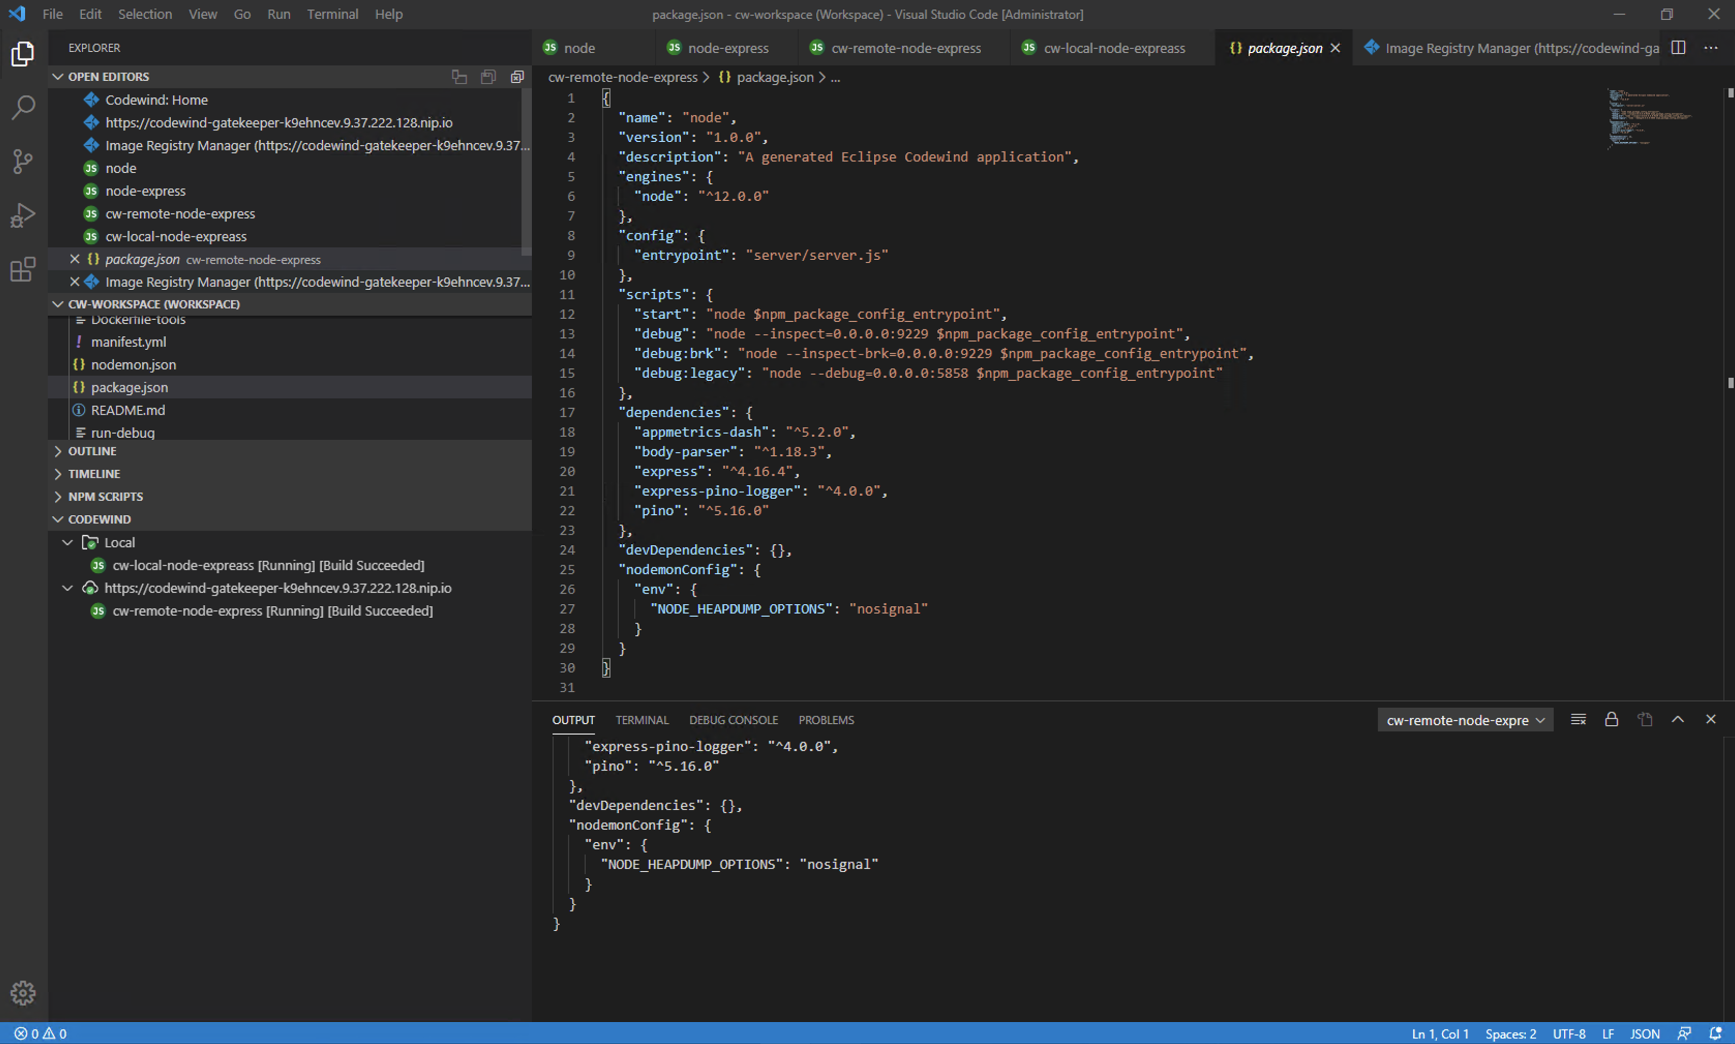Maximize the bottom panel
The height and width of the screenshot is (1044, 1735).
click(x=1678, y=719)
